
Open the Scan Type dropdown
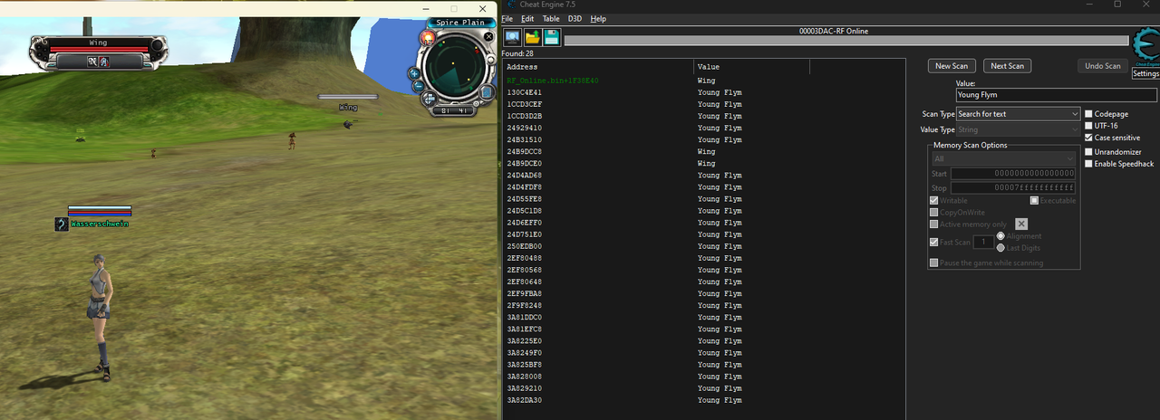coord(1018,114)
